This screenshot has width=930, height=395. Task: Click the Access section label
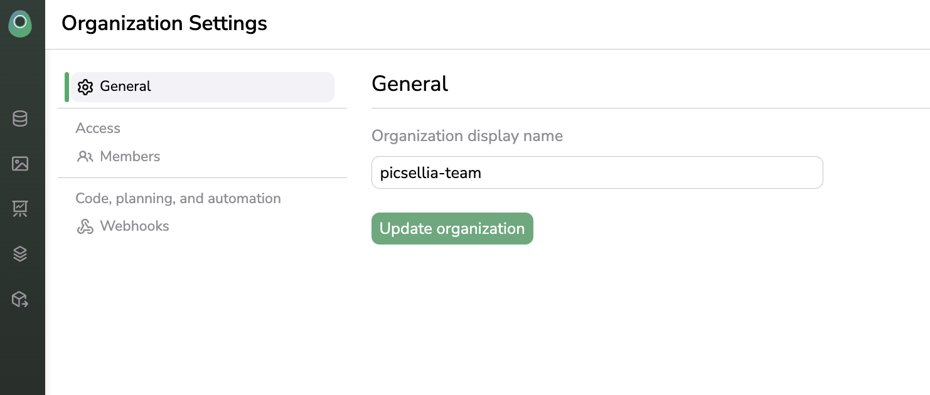pyautogui.click(x=98, y=129)
